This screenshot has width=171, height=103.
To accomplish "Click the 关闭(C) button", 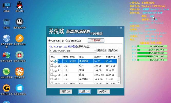I will point(103,91).
